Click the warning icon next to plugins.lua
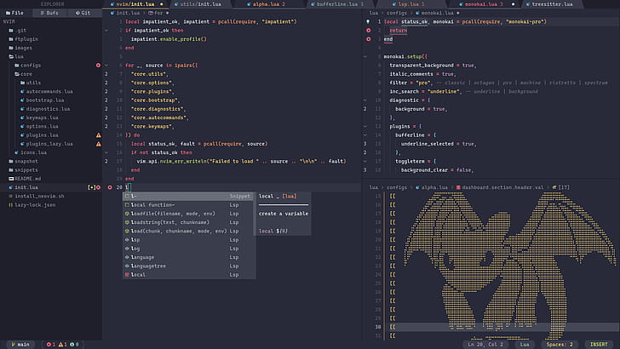Image resolution: width=620 pixels, height=349 pixels. click(x=98, y=134)
